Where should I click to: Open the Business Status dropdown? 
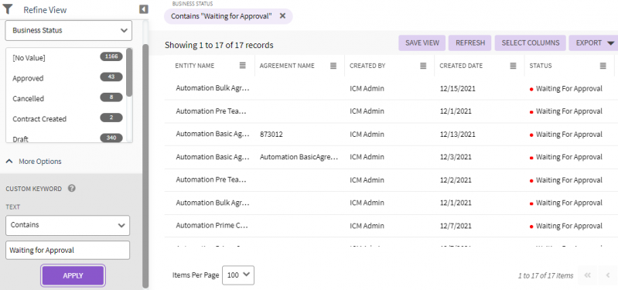pyautogui.click(x=69, y=30)
